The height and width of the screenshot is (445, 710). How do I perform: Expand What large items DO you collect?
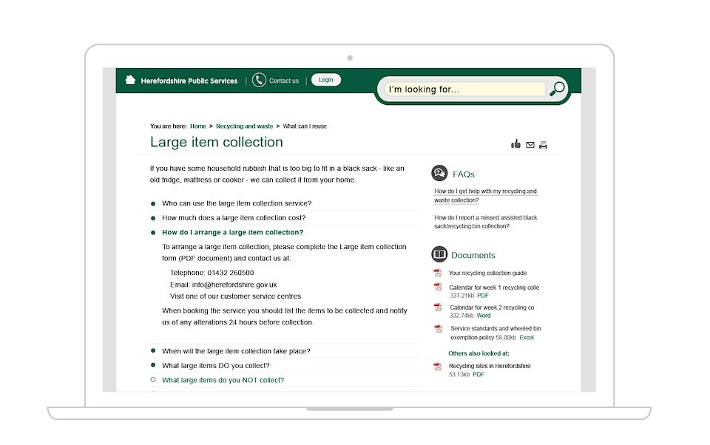215,365
